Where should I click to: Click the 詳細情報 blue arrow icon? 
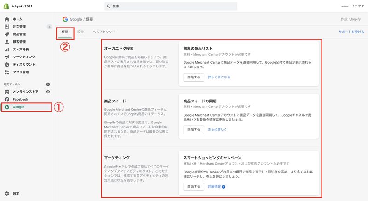tap(224, 187)
